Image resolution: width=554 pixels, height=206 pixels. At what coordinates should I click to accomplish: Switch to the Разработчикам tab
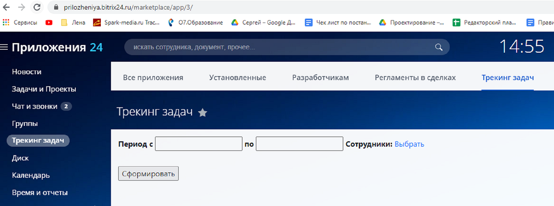pyautogui.click(x=320, y=77)
